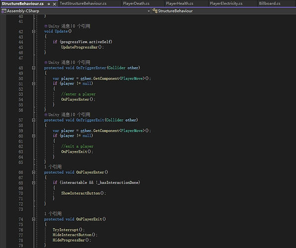This screenshot has width=296, height=248.
Task: Click line number 70 in the gutter
Action: [x=21, y=193]
